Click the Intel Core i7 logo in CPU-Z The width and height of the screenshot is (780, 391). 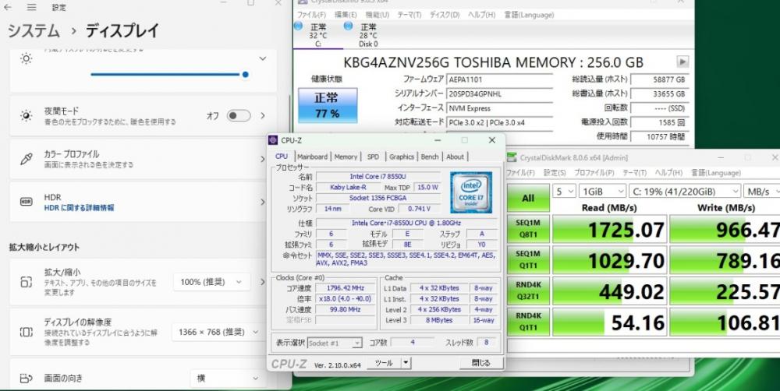(470, 192)
